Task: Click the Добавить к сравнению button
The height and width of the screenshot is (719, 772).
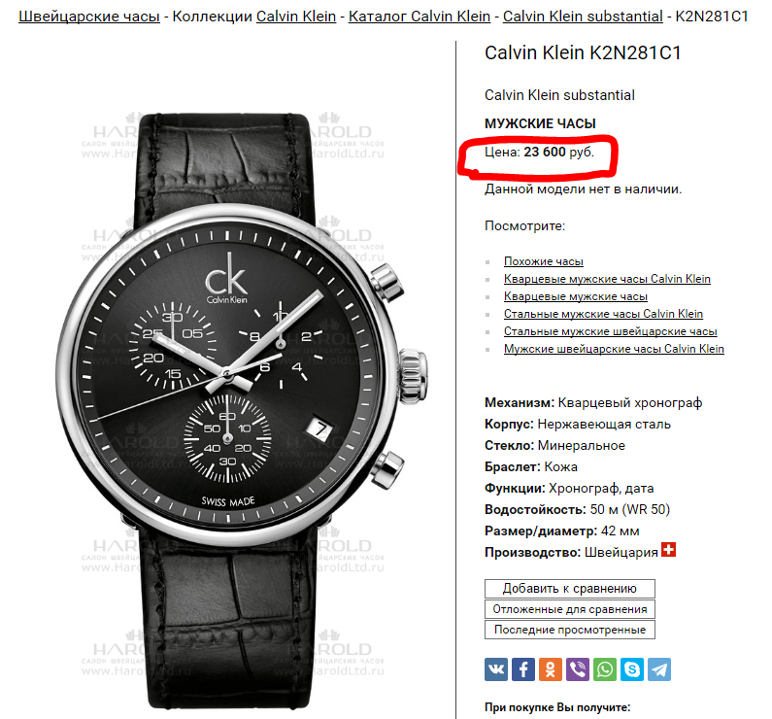Action: click(x=570, y=589)
